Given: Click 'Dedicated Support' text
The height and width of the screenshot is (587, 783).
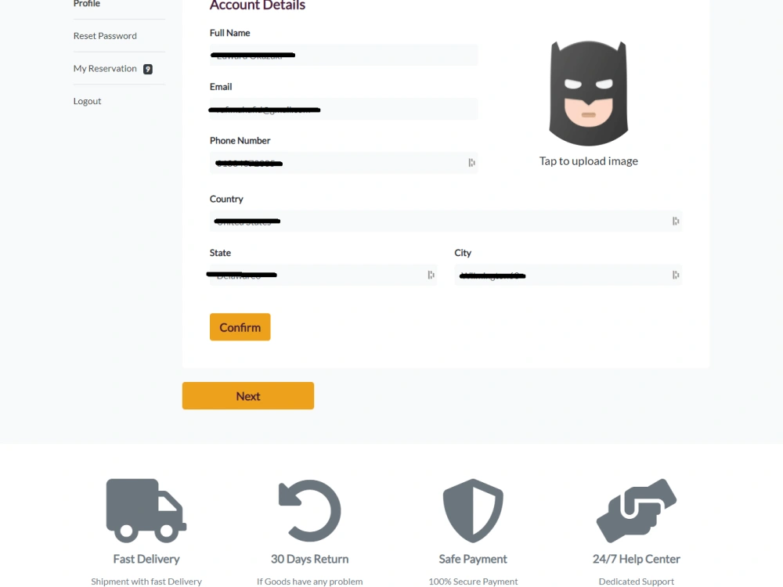Looking at the screenshot, I should tap(636, 582).
